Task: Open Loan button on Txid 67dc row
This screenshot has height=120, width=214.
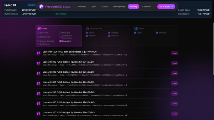Action: pyautogui.click(x=175, y=114)
